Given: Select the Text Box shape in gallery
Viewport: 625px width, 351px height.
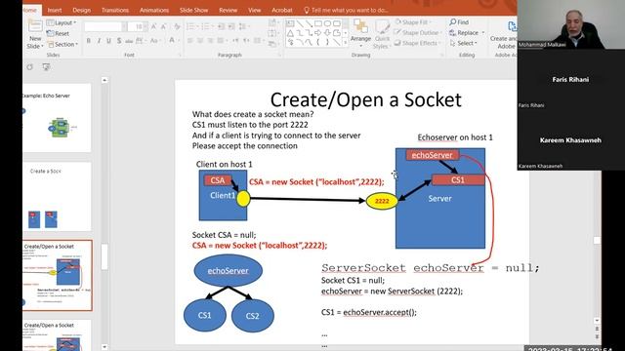Looking at the screenshot, I should click(x=291, y=23).
